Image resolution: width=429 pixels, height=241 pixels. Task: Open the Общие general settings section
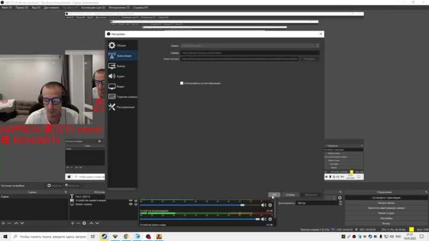122,46
